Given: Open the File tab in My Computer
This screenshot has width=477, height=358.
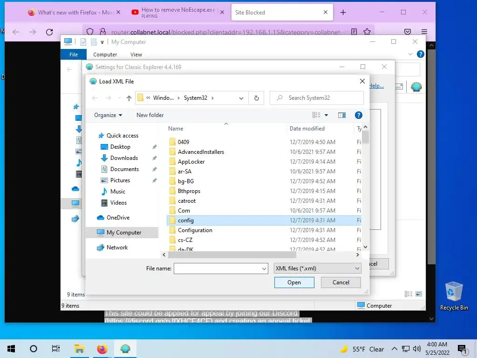Looking at the screenshot, I should (73, 55).
